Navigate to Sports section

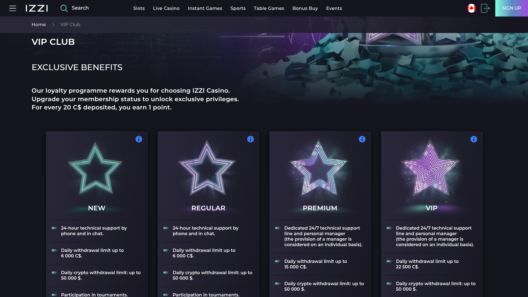click(238, 8)
